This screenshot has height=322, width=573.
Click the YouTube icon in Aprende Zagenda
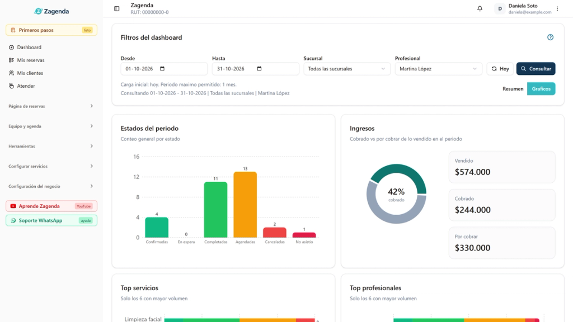(x=13, y=206)
